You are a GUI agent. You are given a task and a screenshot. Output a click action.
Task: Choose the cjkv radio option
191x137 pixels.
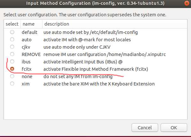12,47
